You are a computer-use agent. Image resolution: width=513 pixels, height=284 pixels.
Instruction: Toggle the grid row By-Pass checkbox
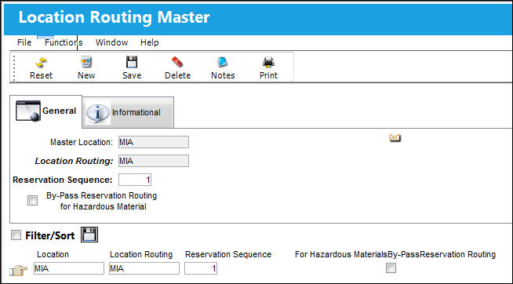391,268
